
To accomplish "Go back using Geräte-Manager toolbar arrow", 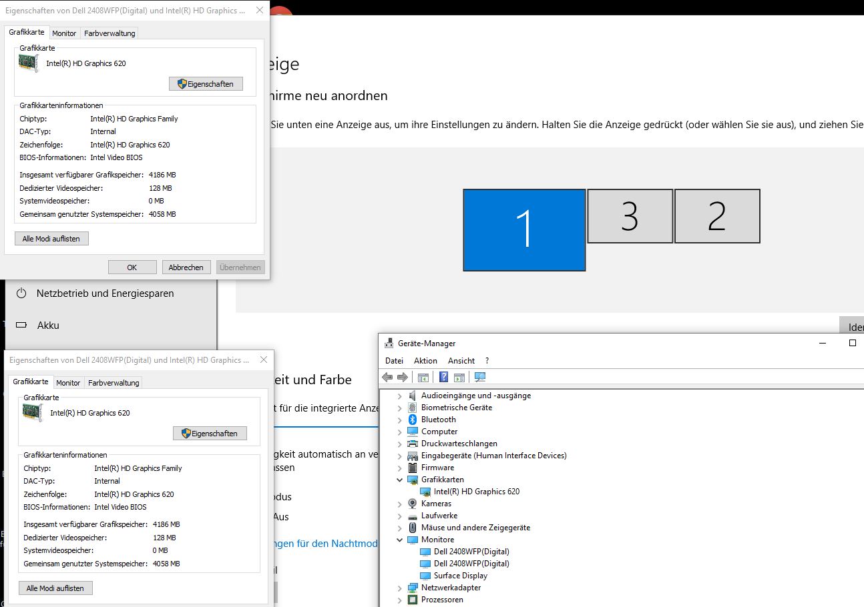I will click(387, 378).
